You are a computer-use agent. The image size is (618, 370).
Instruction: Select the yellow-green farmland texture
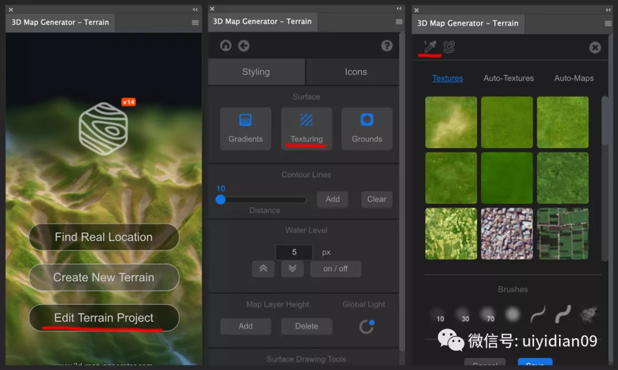pos(451,234)
